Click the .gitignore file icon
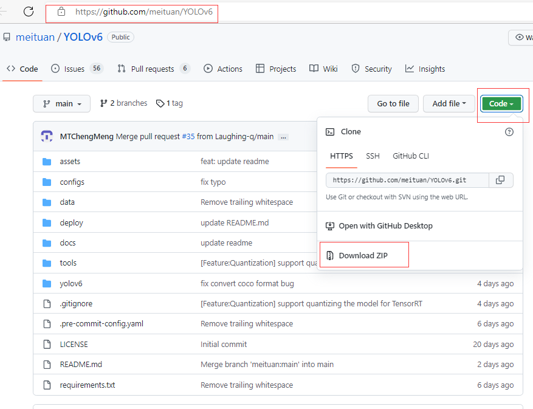 coord(47,304)
